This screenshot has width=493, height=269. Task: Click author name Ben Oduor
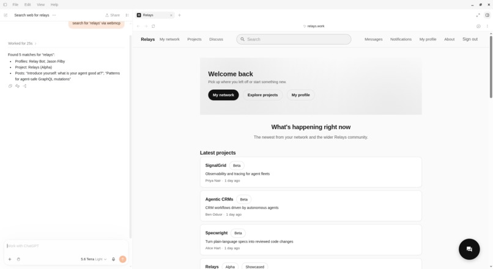(213, 215)
